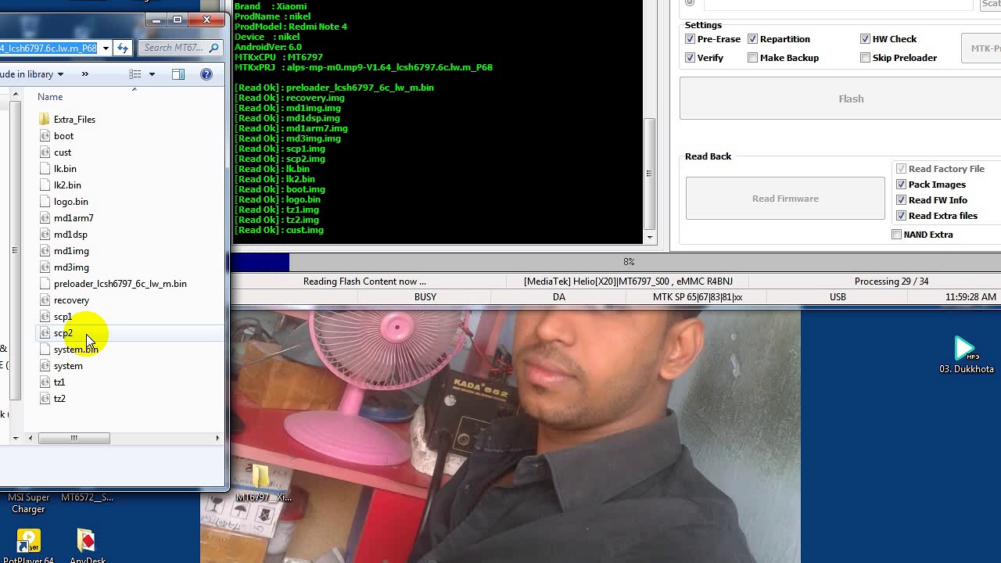1001x563 pixels.
Task: Change Explorer view icon
Action: click(135, 74)
